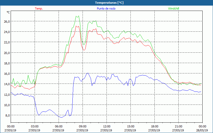This screenshot has height=133, width=213.
Task: Click the 06:00 time axis label
Action: [59, 127]
